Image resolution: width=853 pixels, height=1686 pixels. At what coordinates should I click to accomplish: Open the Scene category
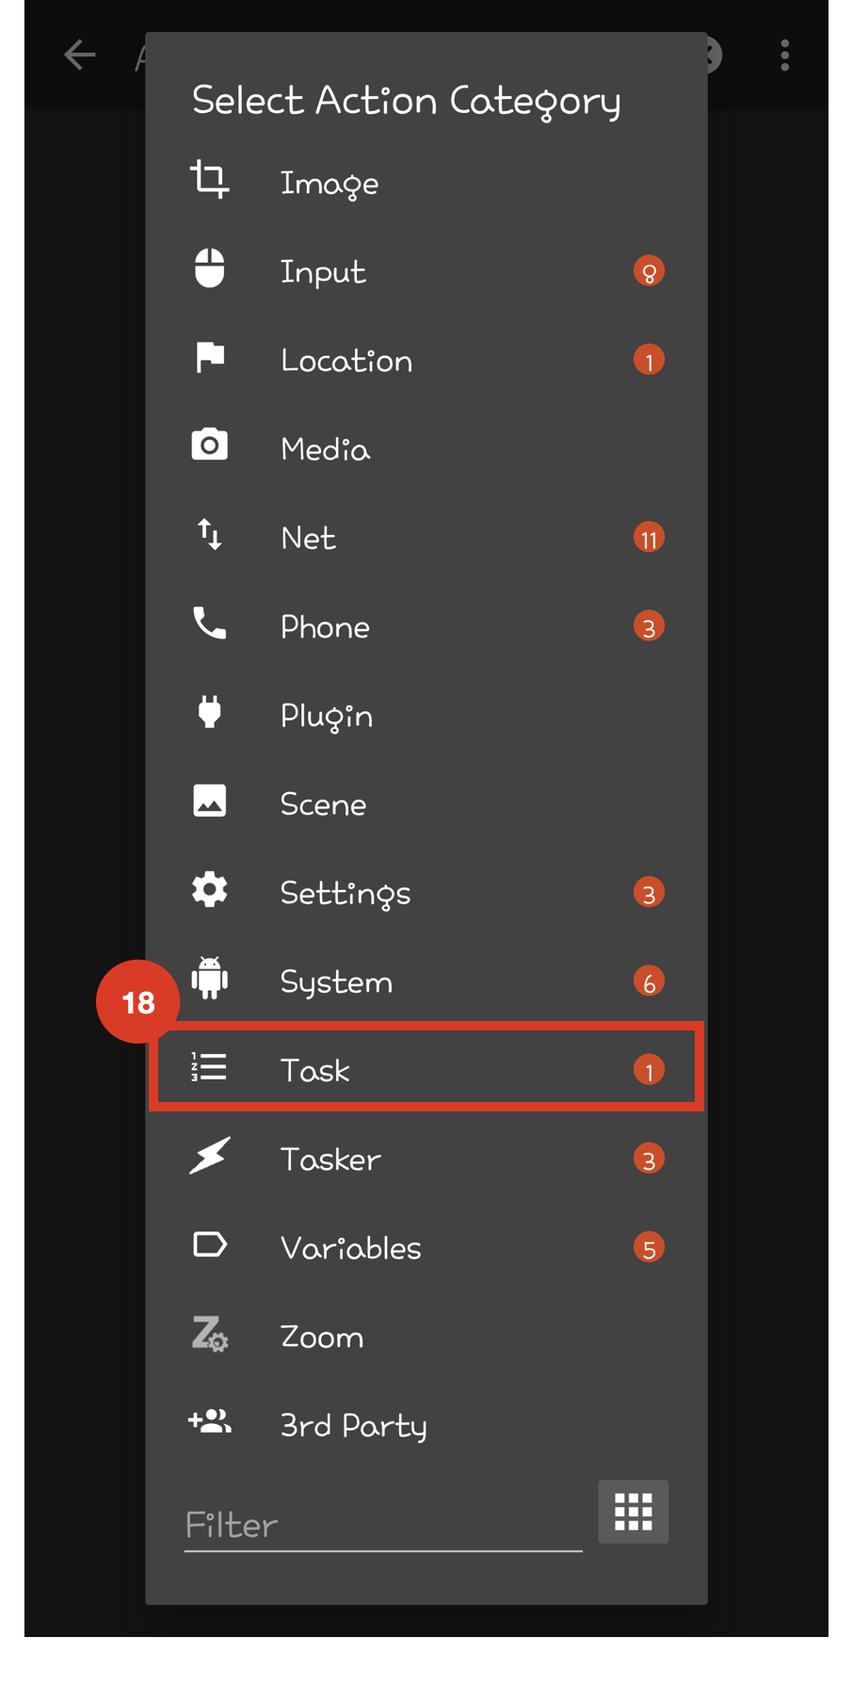[426, 803]
